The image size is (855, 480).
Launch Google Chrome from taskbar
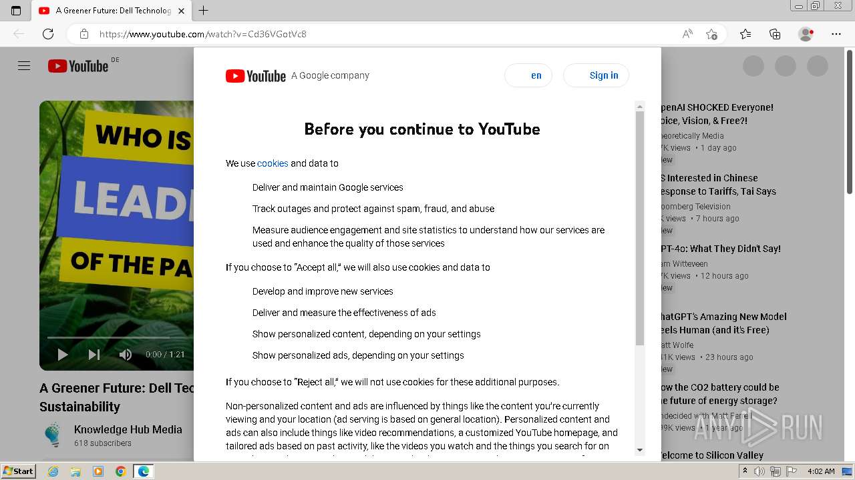tap(121, 471)
